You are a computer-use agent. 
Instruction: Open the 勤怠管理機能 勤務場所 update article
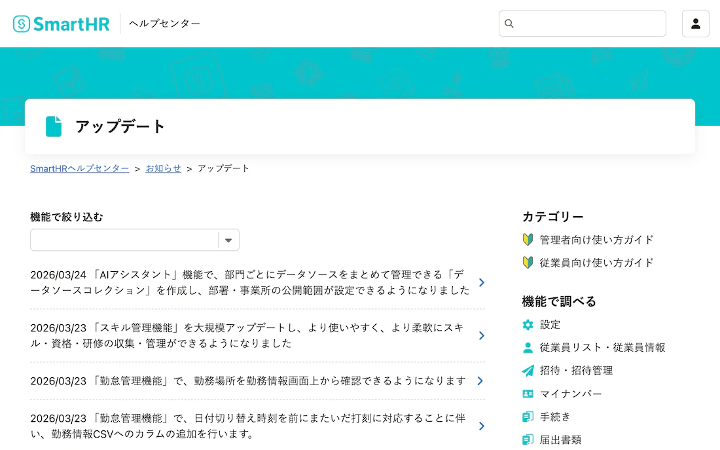[x=481, y=381]
